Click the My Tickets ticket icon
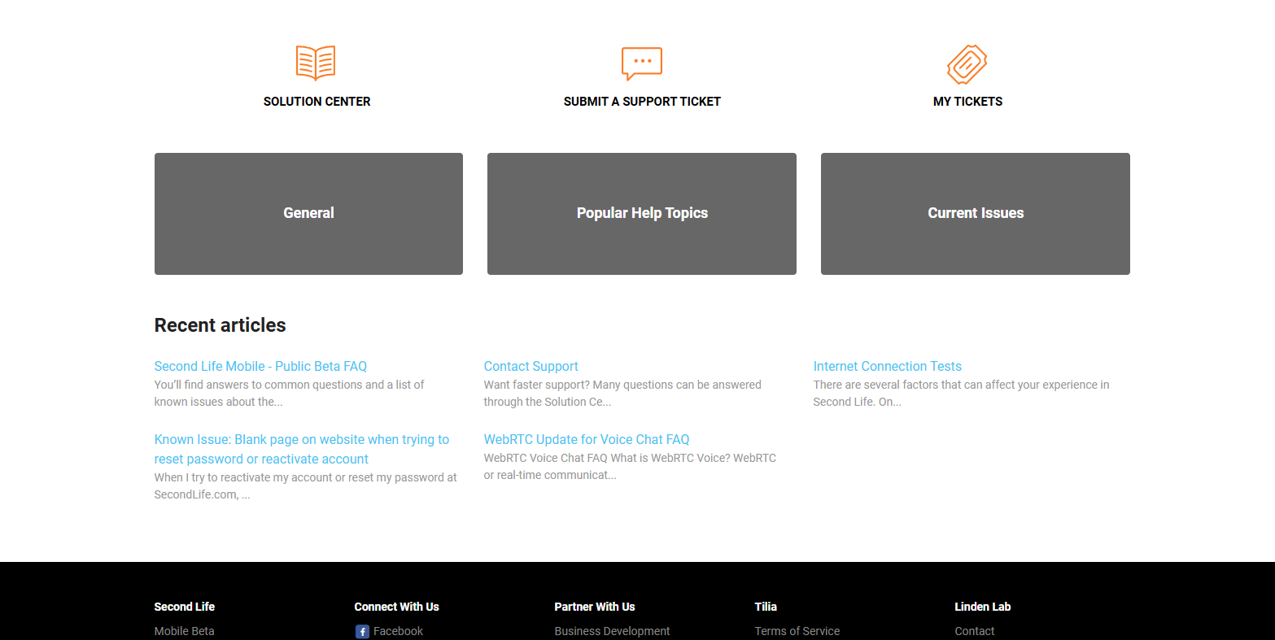 (x=967, y=64)
